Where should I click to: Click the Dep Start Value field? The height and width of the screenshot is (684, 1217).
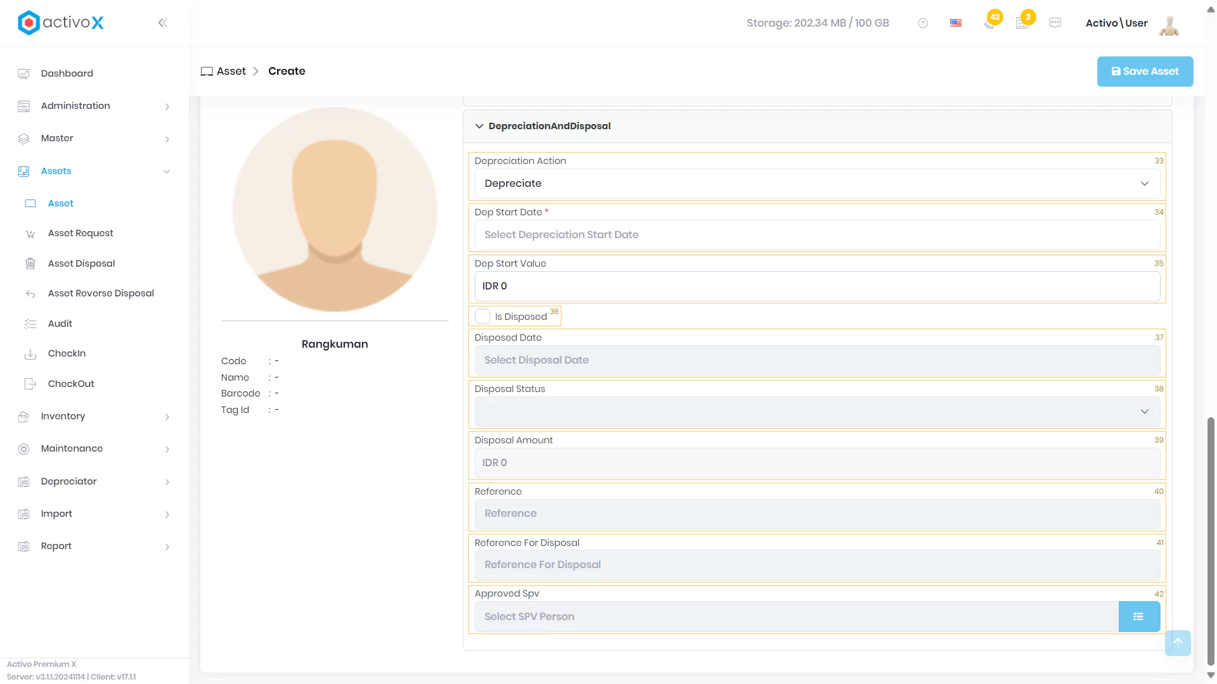tap(817, 286)
